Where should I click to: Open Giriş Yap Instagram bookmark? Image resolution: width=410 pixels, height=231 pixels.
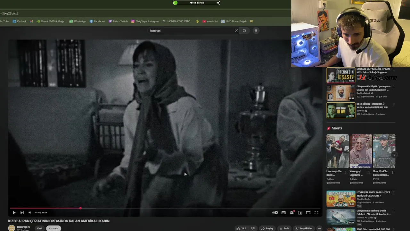[x=145, y=21]
